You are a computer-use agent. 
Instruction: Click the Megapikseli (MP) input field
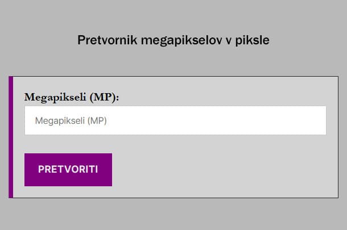pyautogui.click(x=175, y=120)
